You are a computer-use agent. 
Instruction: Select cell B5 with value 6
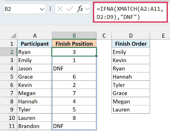pyautogui.click(x=74, y=77)
